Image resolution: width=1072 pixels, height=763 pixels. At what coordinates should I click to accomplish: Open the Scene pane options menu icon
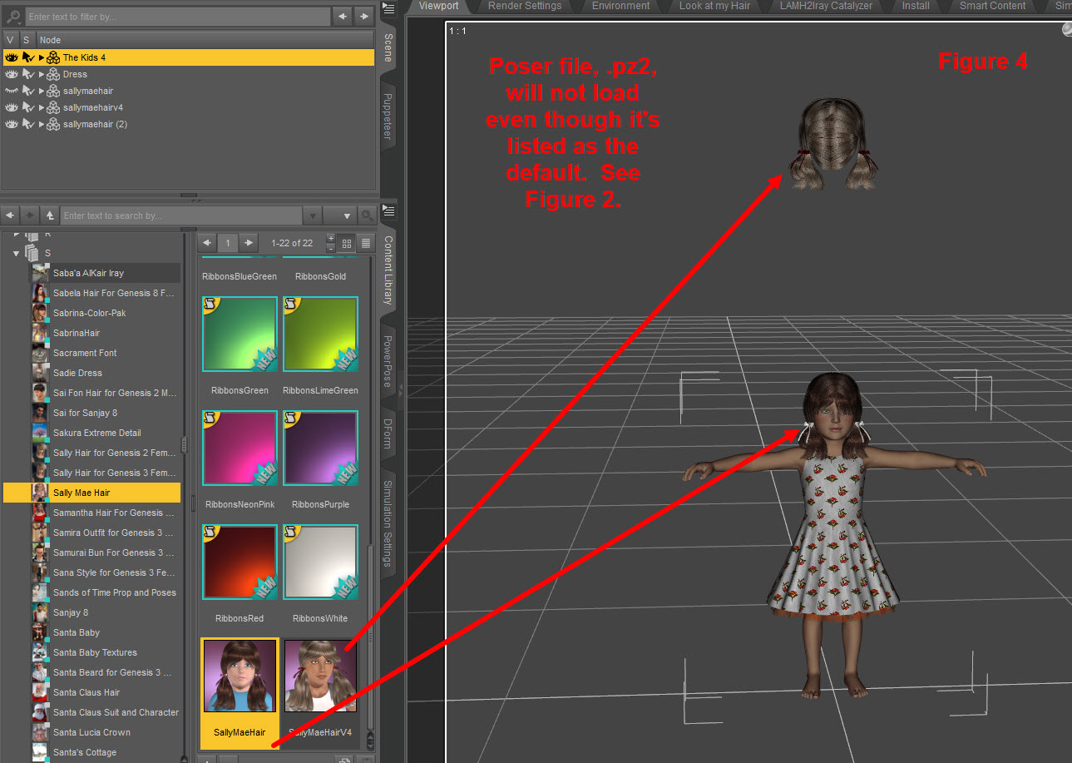point(388,10)
